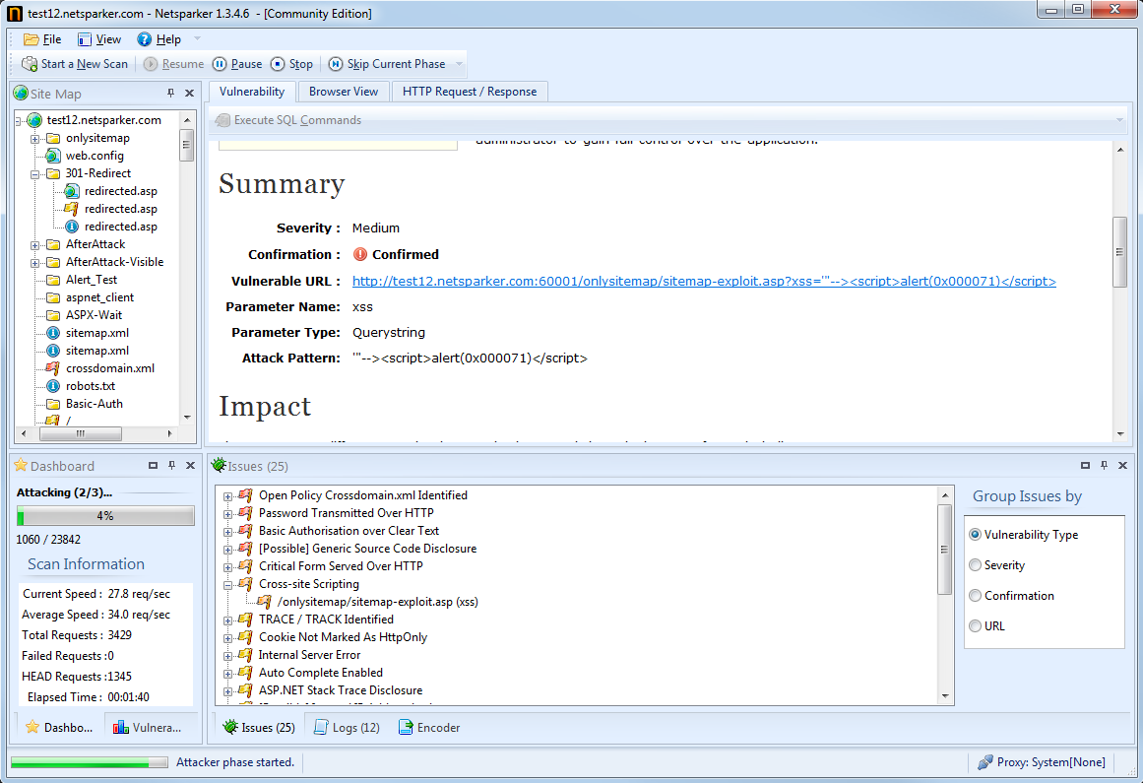Screen dimensions: 1143x783
Task: Expand TRACE / TRACK Identified issue
Action: [227, 620]
